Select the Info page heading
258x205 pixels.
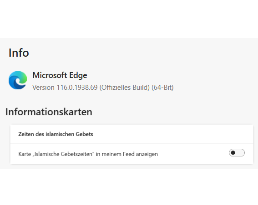19,53
